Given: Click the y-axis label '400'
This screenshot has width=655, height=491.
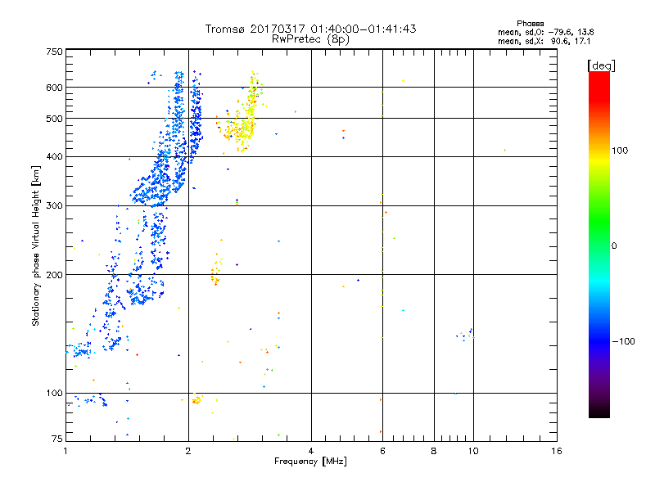Looking at the screenshot, I should tap(54, 157).
